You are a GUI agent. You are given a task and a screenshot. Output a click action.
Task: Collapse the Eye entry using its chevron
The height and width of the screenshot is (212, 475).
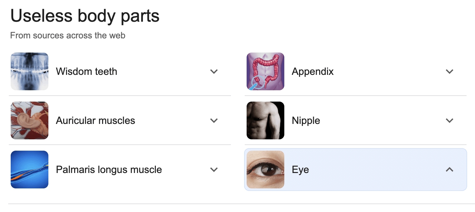(450, 170)
